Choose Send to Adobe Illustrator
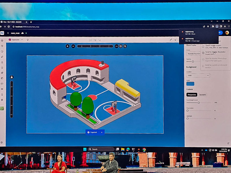The image size is (231, 173). pyautogui.click(x=215, y=53)
